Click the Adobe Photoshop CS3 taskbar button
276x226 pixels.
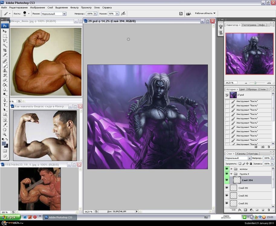pyautogui.click(x=59, y=217)
